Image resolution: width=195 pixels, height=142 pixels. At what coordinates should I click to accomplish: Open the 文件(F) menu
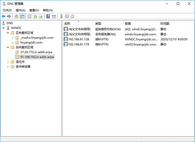(x=7, y=10)
